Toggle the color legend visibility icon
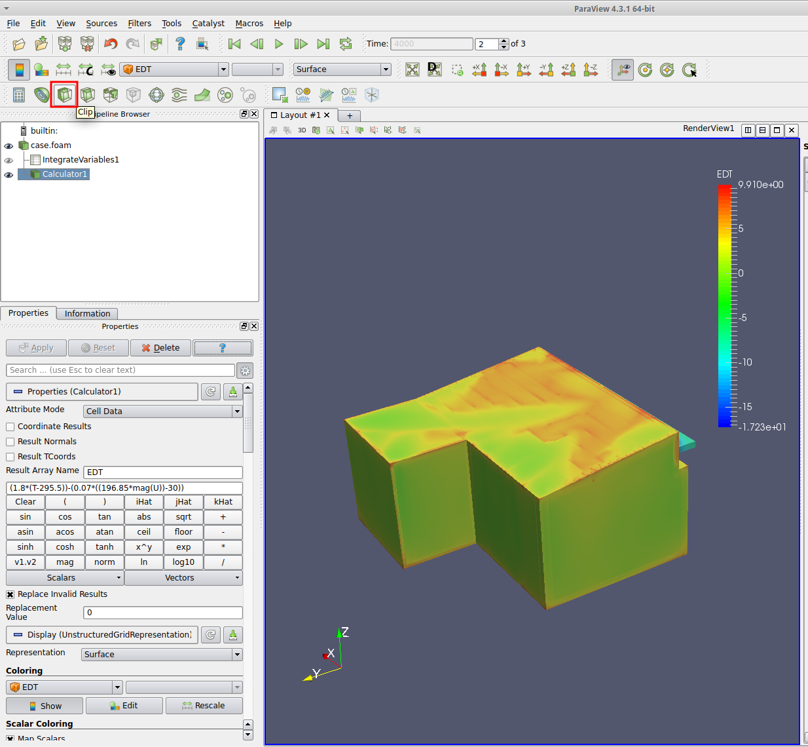 (19, 69)
